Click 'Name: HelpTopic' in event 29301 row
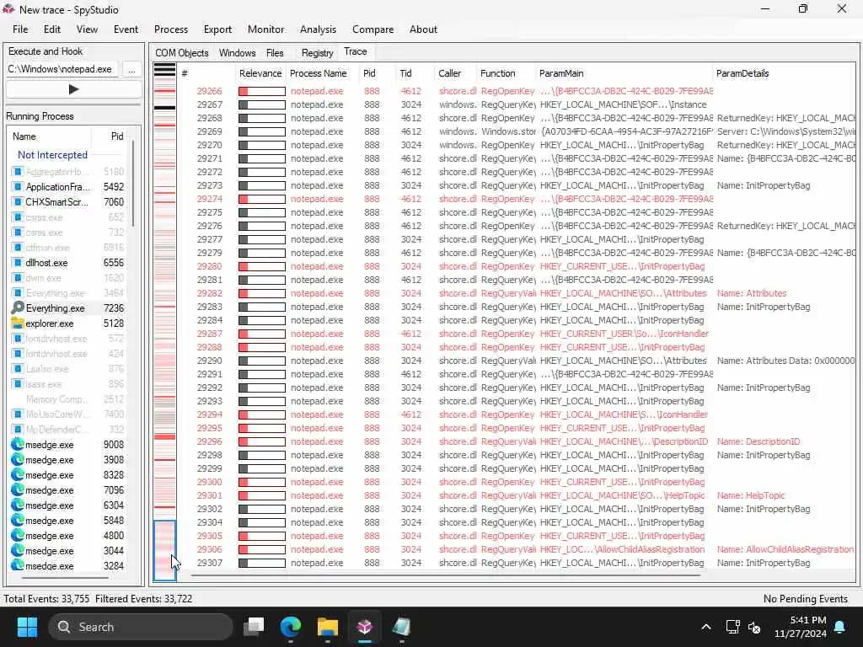 (751, 495)
